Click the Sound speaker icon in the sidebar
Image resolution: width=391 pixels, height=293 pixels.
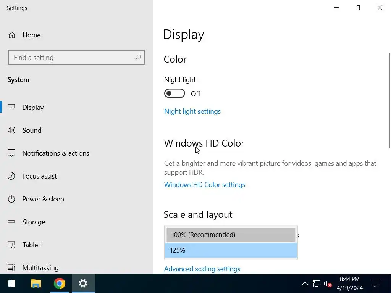coord(11,130)
